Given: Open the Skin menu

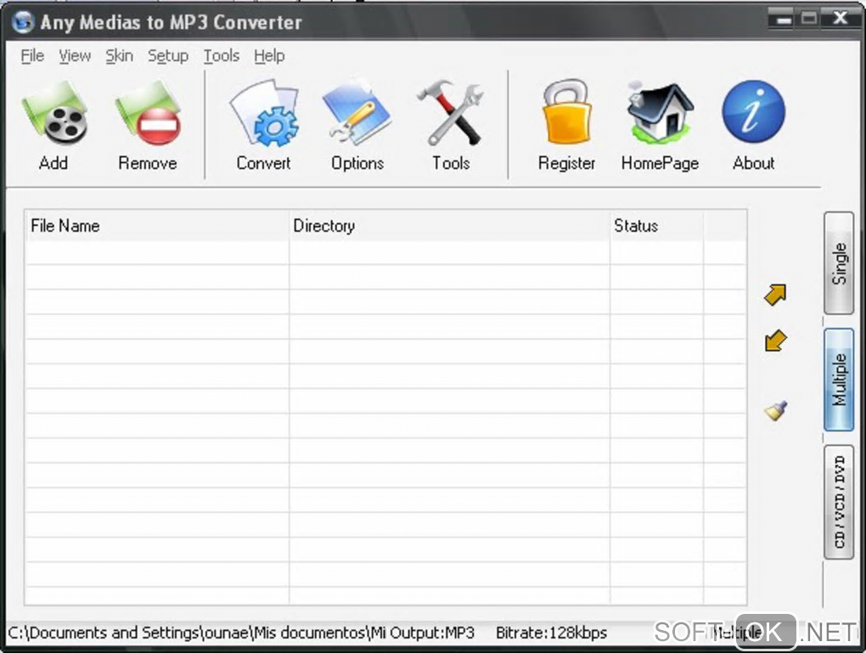Looking at the screenshot, I should pyautogui.click(x=120, y=56).
